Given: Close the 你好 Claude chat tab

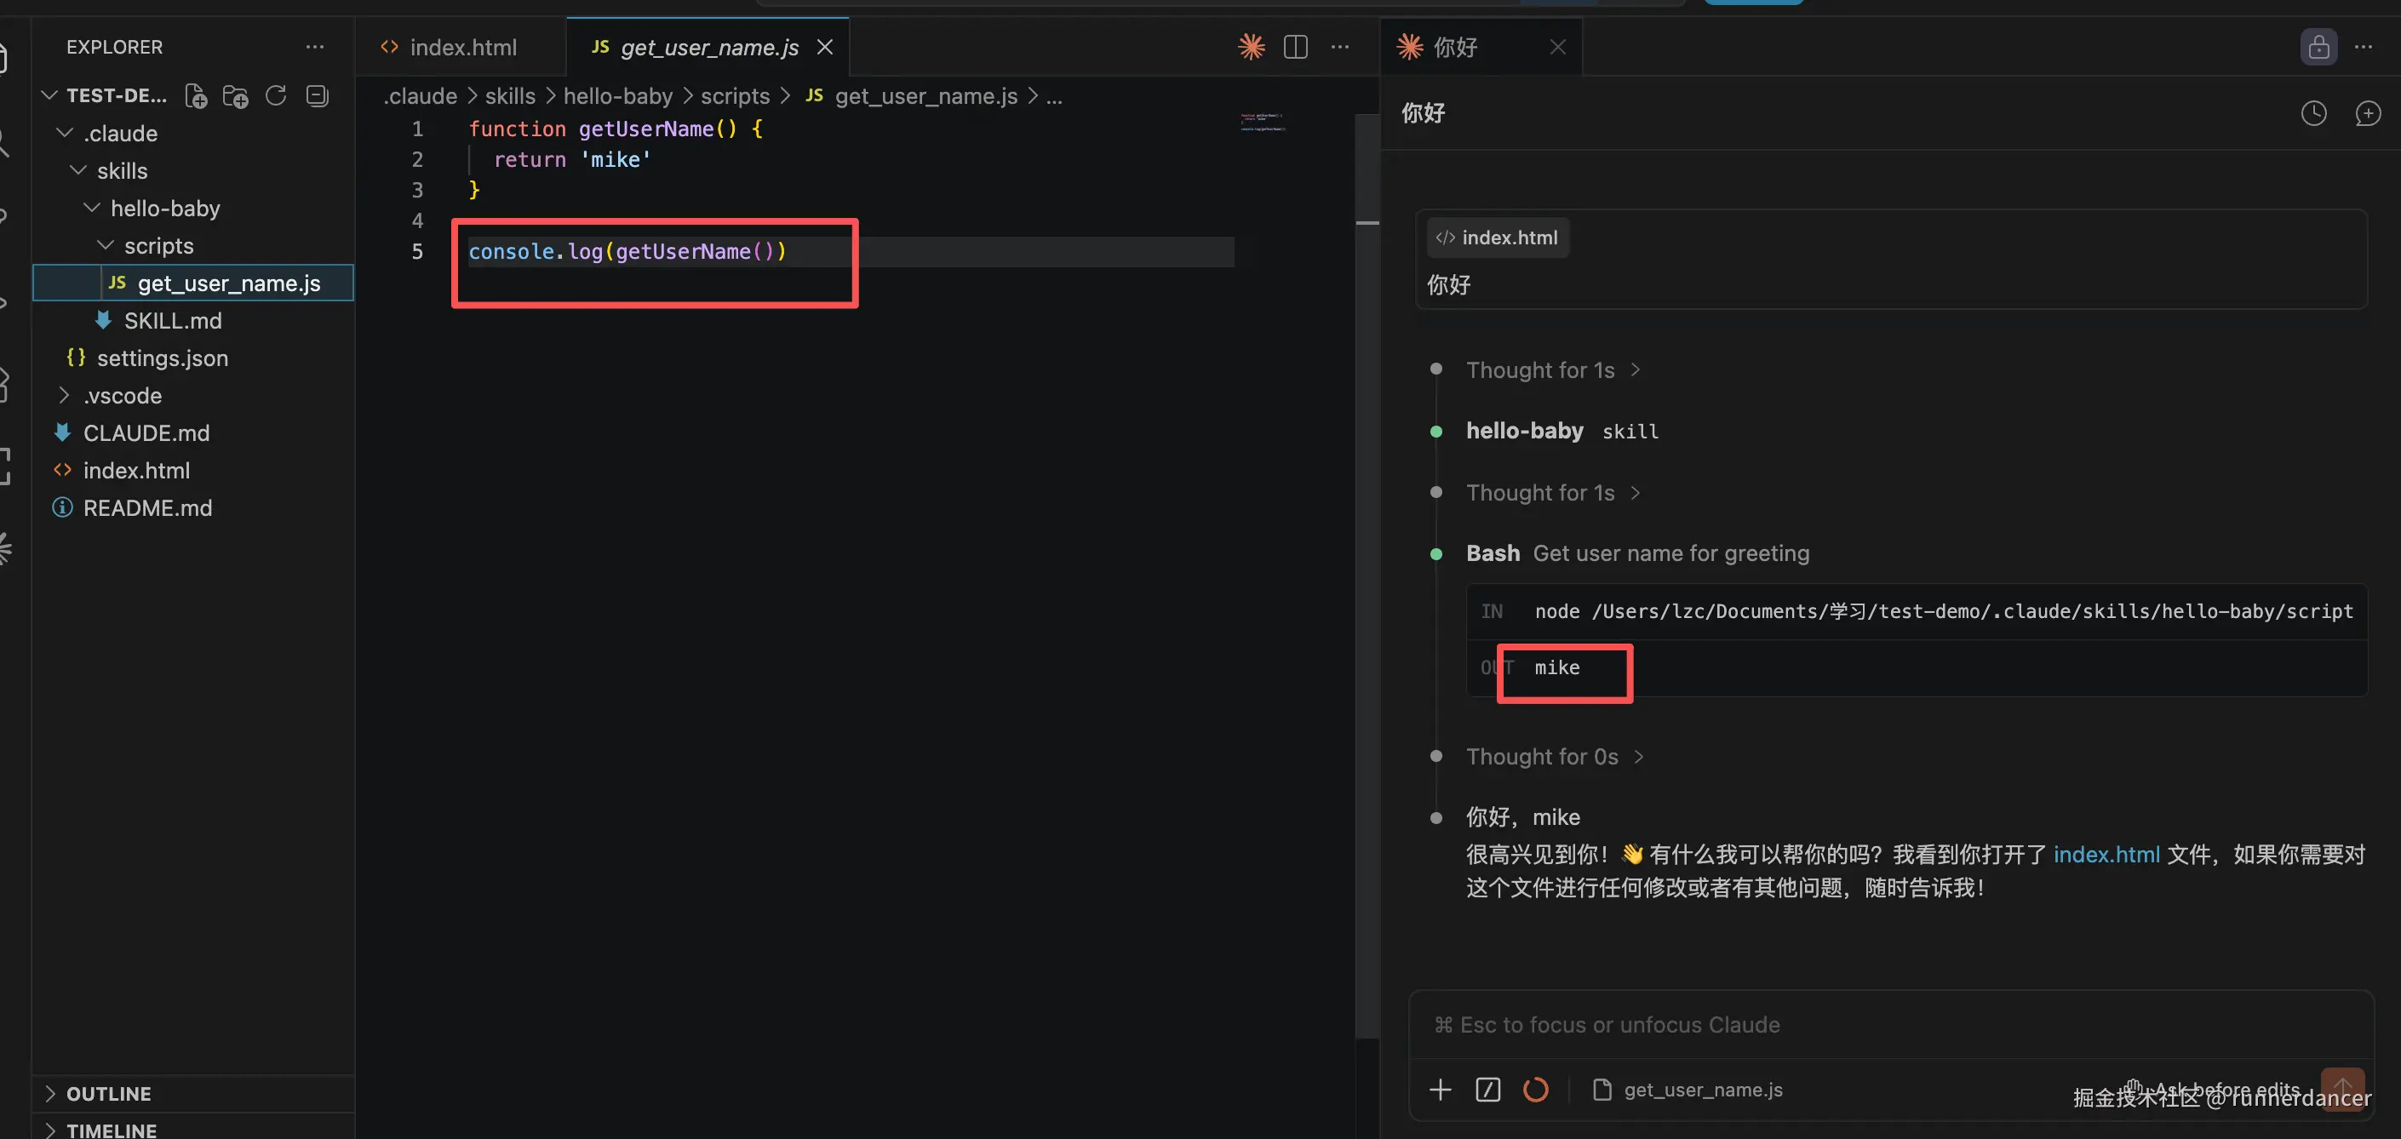Looking at the screenshot, I should [x=1557, y=47].
